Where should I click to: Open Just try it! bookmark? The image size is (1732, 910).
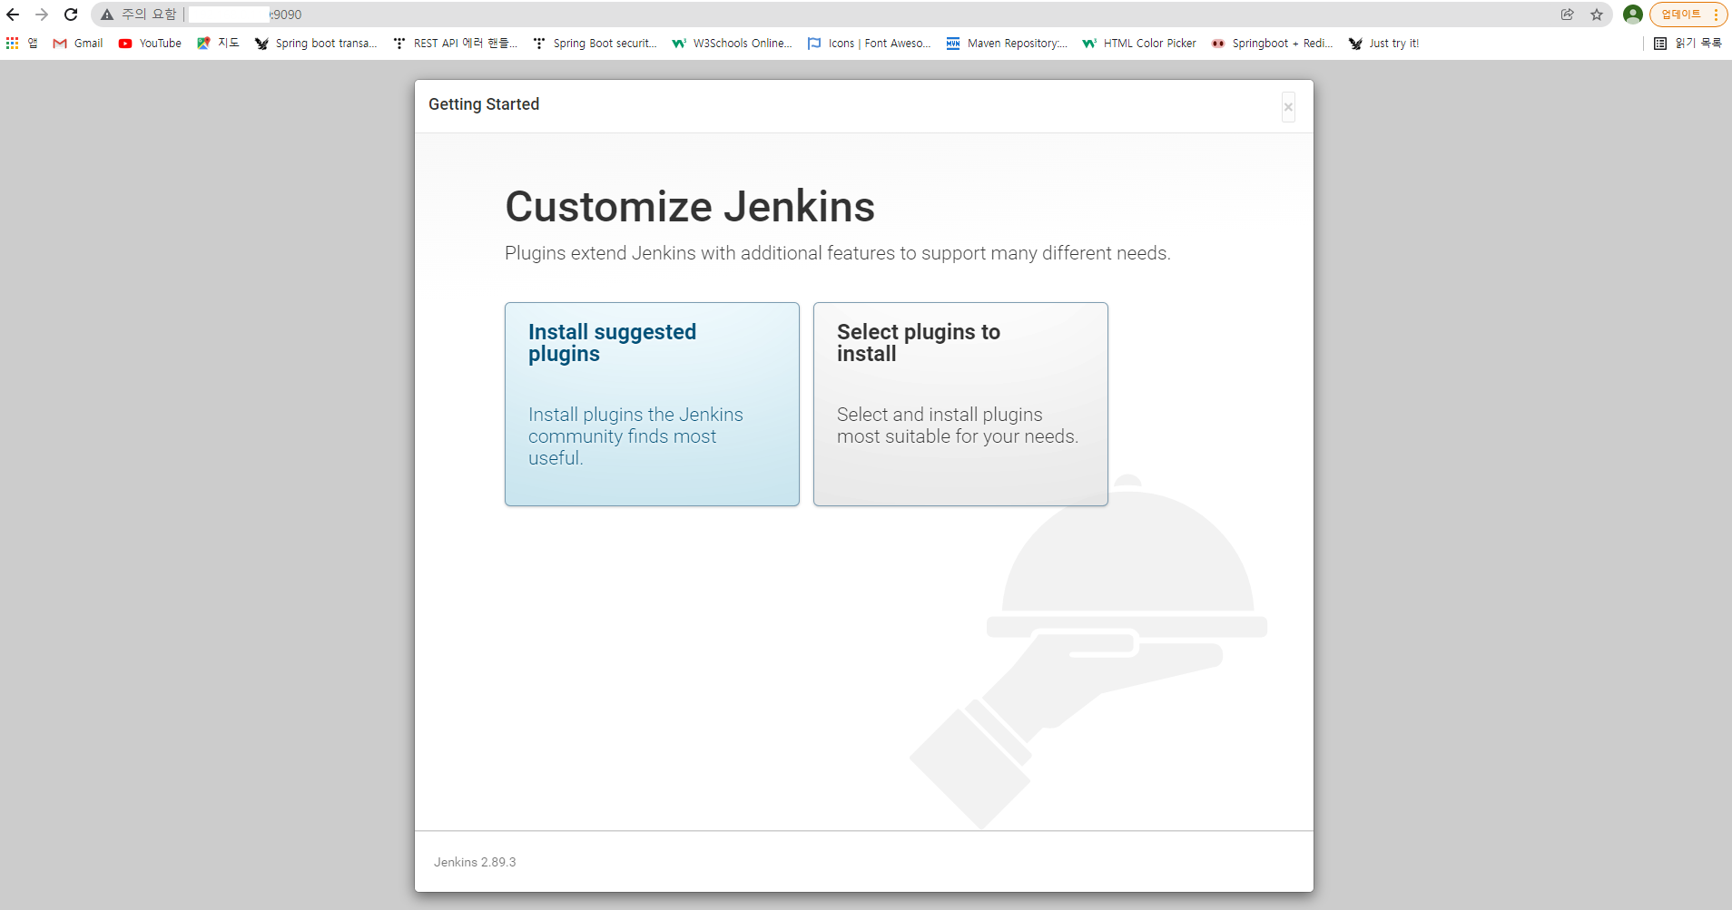[1383, 43]
